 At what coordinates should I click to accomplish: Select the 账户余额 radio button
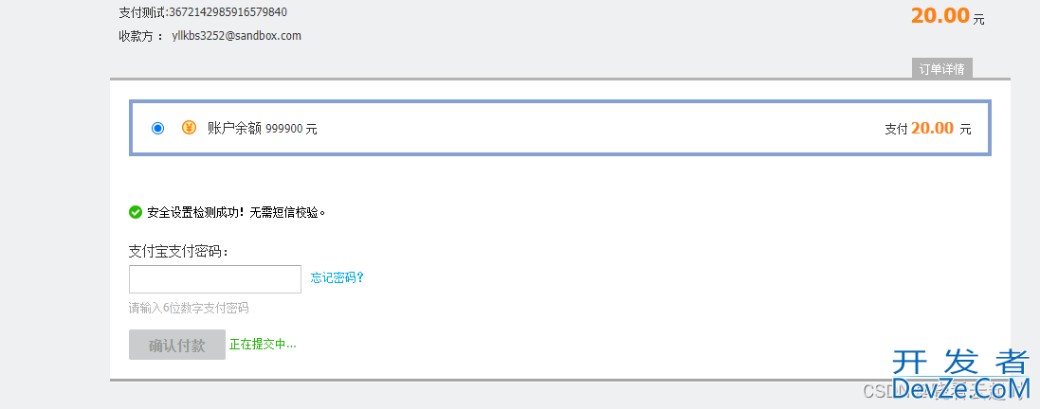click(x=158, y=128)
